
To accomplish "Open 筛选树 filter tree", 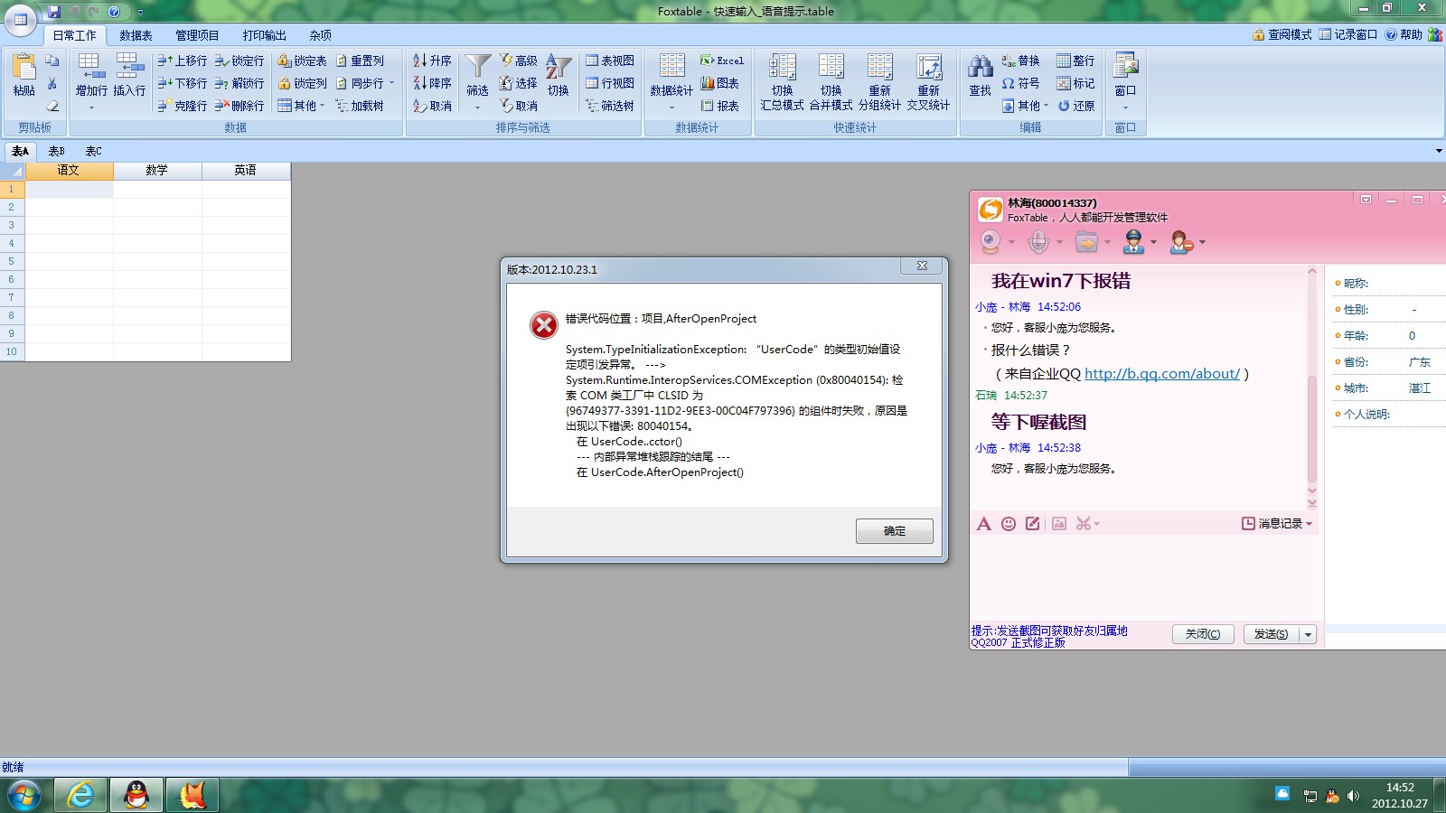I will [610, 106].
